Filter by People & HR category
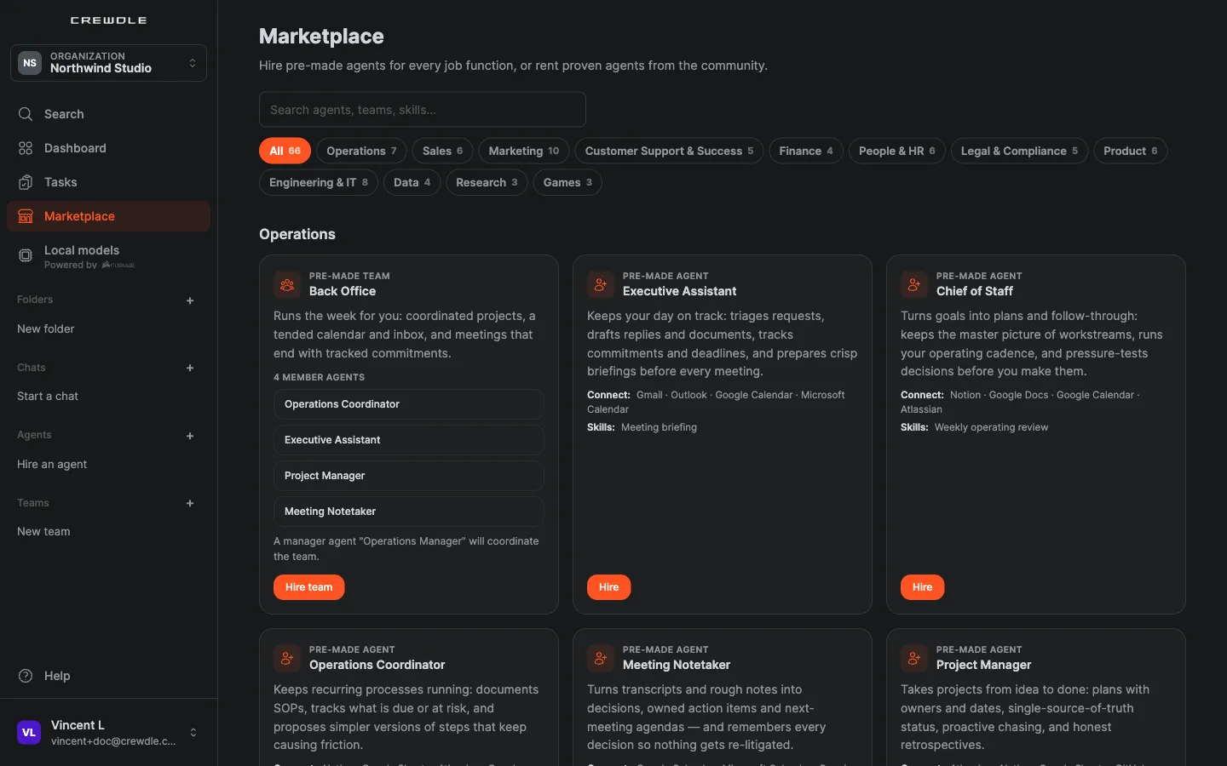This screenshot has height=766, width=1227. (897, 151)
